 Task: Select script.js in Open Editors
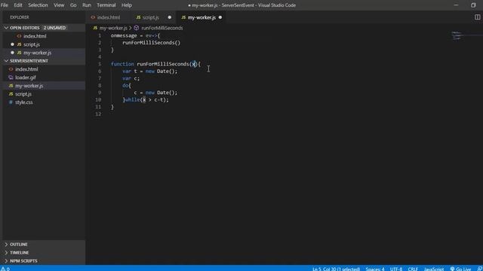[x=32, y=44]
